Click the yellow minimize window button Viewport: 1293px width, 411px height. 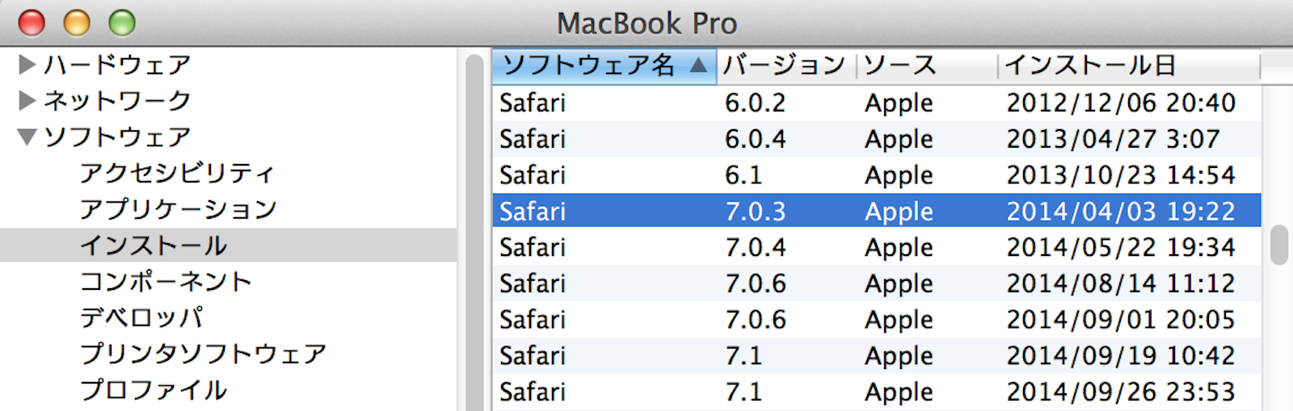[77, 23]
